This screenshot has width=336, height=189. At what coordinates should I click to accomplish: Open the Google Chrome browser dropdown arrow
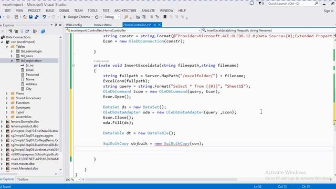[x=92, y=17]
